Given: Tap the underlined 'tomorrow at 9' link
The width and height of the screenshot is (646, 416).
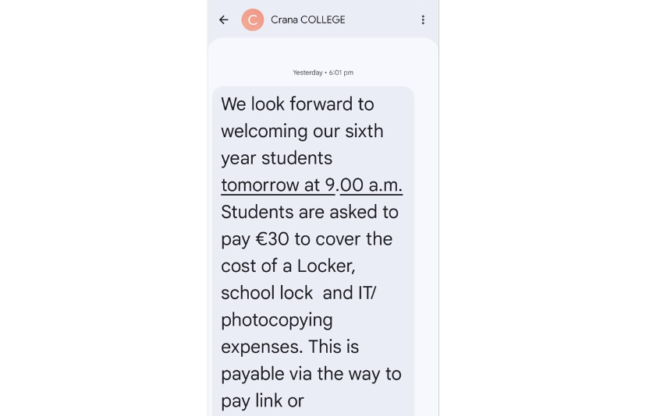Looking at the screenshot, I should pyautogui.click(x=278, y=185).
